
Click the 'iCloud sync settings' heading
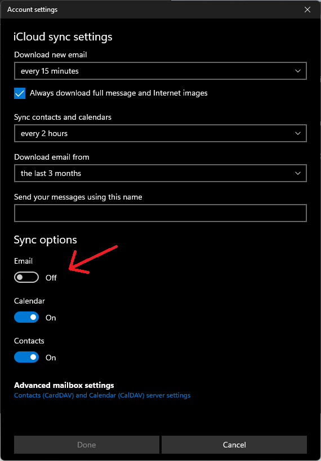pyautogui.click(x=63, y=37)
